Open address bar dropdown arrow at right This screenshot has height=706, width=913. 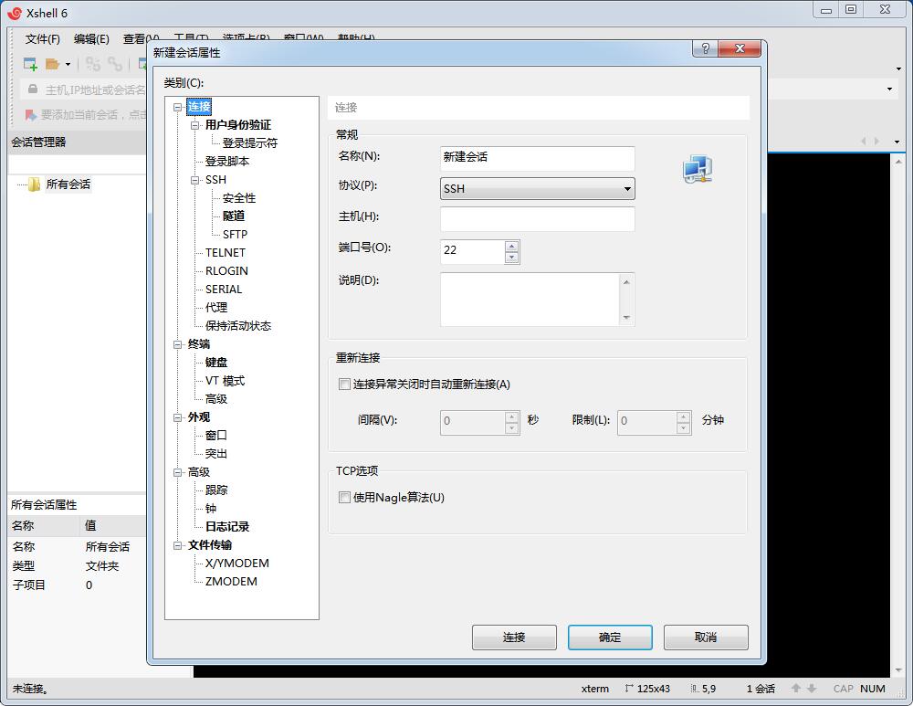[x=889, y=90]
